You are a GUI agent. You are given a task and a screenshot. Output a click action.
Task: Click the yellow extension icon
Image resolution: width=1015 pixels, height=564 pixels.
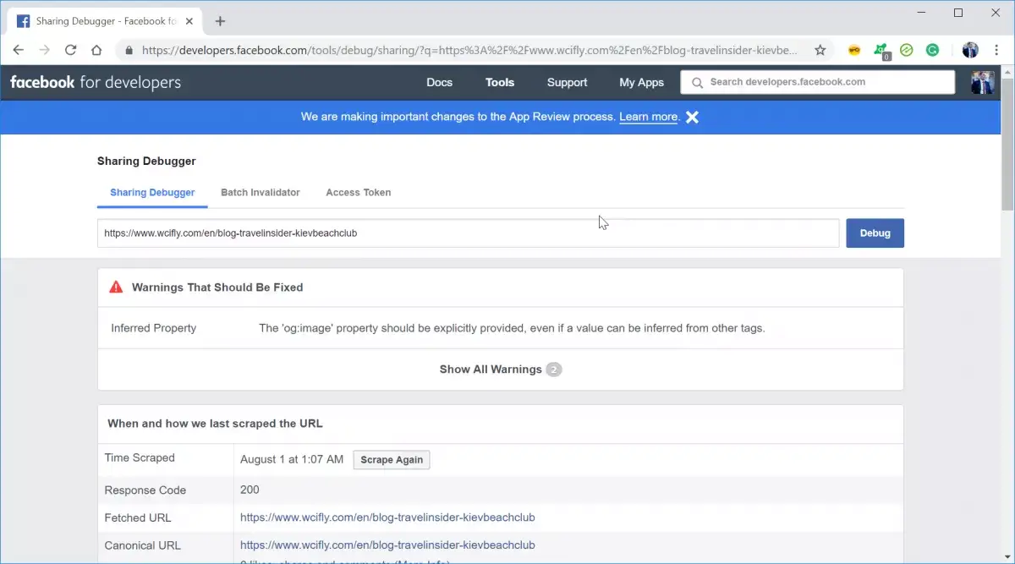click(x=854, y=50)
